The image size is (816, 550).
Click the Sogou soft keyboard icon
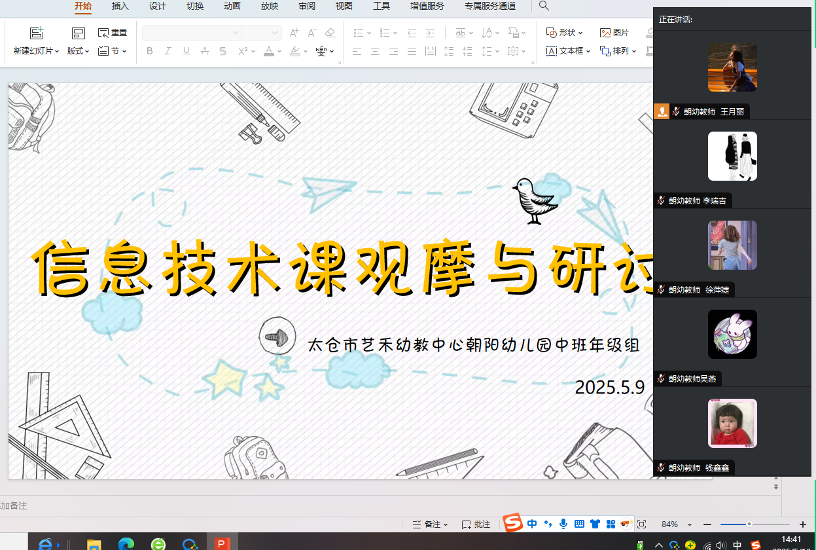578,524
